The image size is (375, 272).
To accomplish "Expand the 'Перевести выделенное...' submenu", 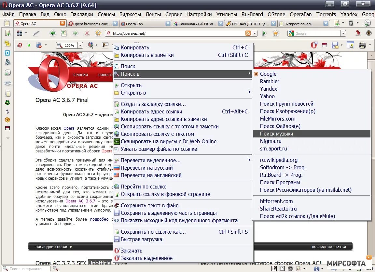I will (183, 160).
